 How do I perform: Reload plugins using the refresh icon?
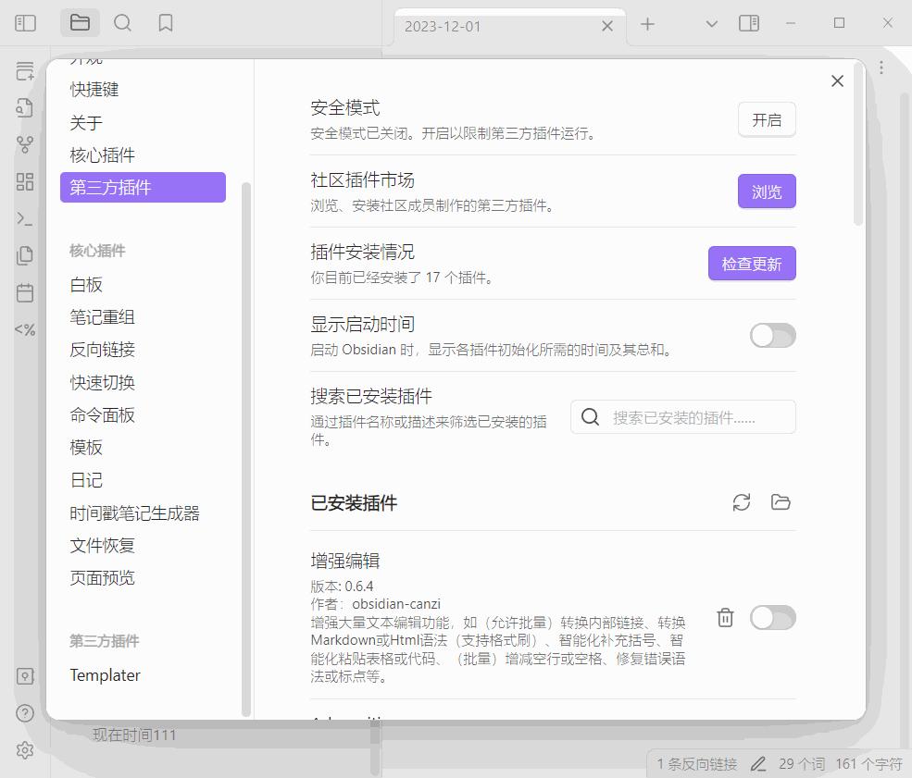pyautogui.click(x=741, y=501)
